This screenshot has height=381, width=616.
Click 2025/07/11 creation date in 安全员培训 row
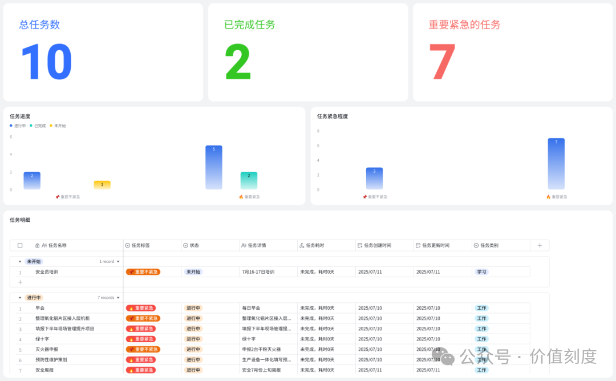pos(370,272)
